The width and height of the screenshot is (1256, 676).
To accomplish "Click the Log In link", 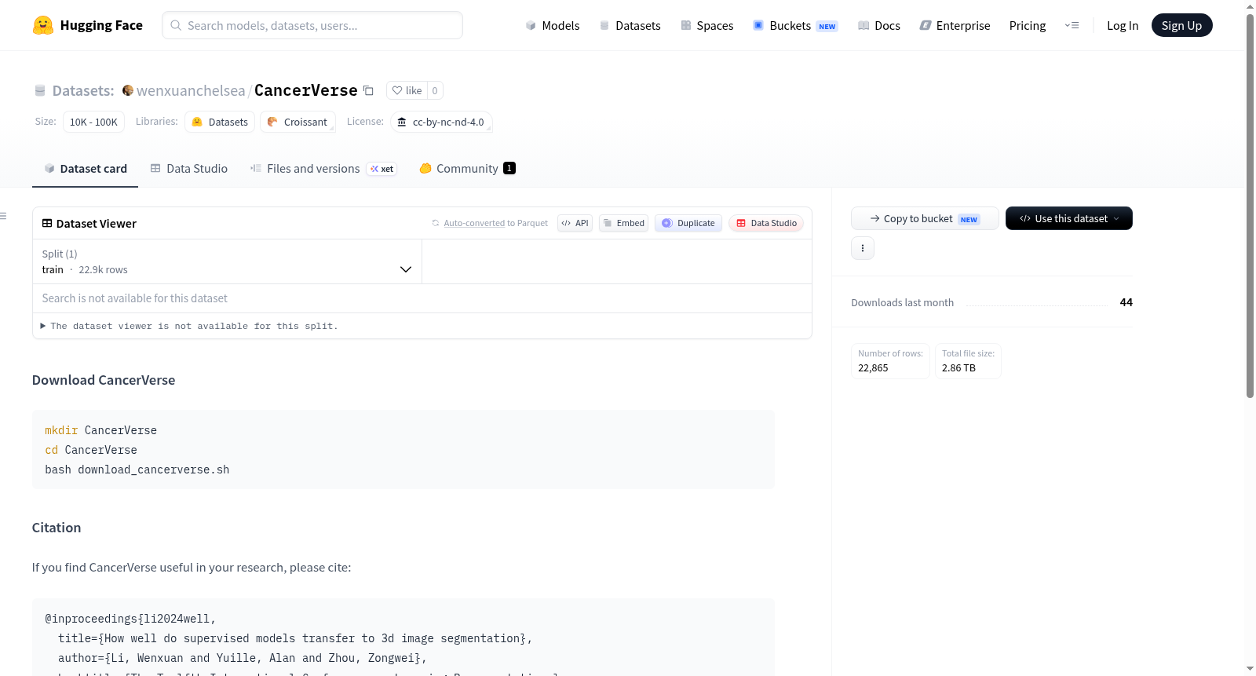I will click(1123, 25).
